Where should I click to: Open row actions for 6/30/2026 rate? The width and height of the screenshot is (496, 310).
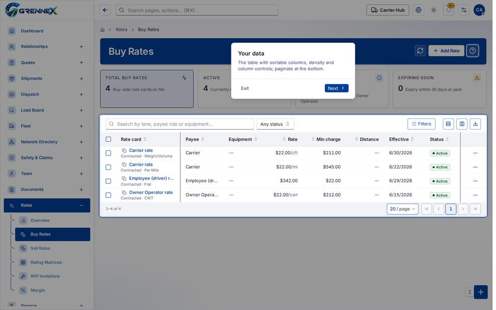pos(475,153)
